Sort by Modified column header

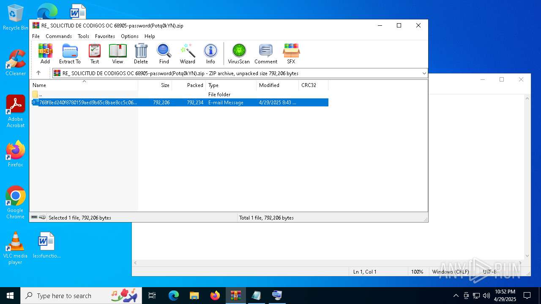(278, 85)
